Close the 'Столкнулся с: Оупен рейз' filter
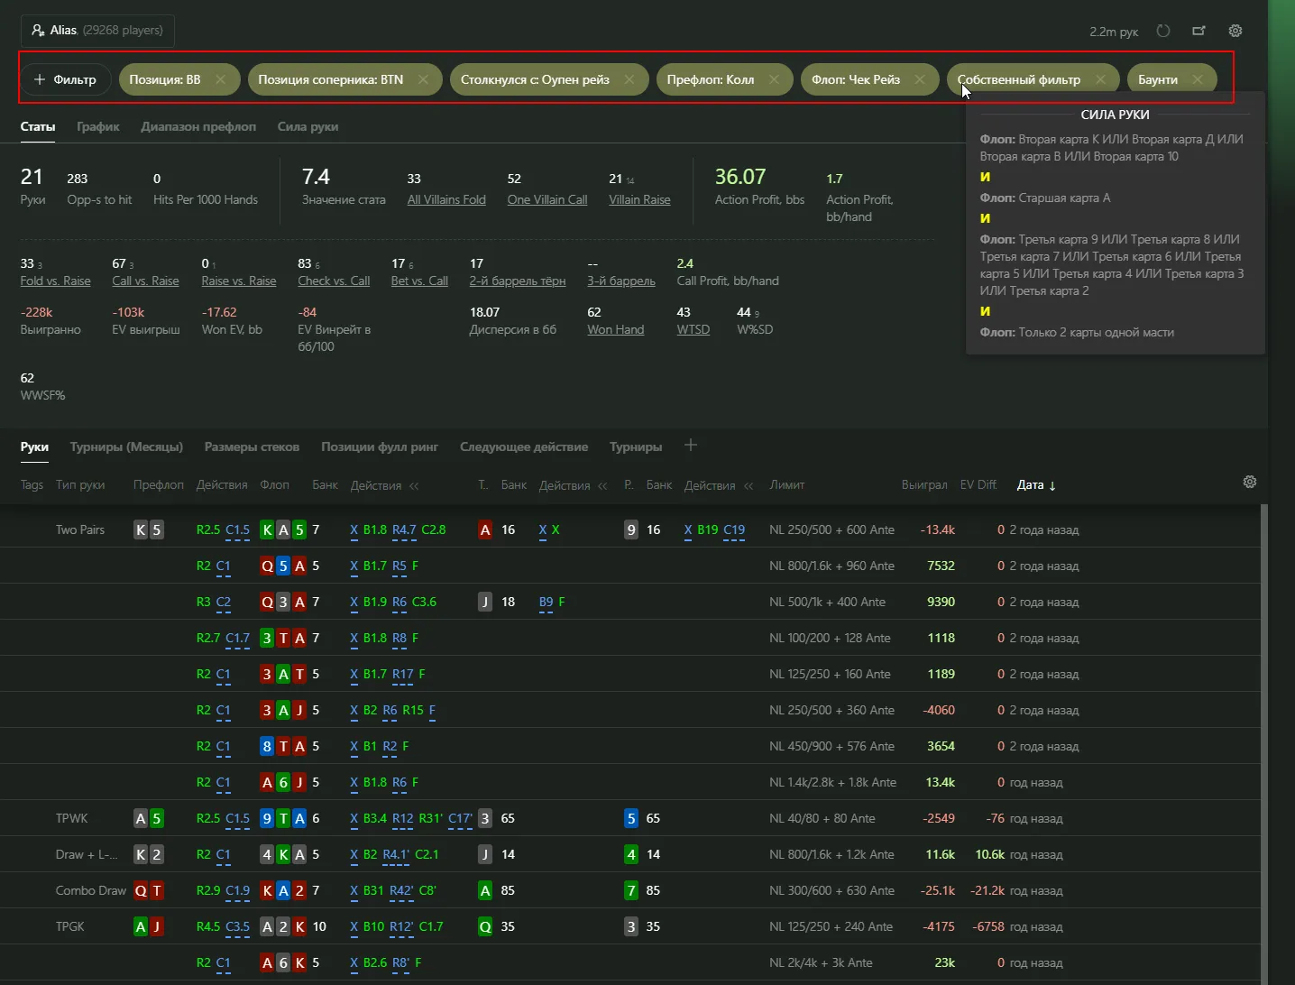Viewport: 1295px width, 985px height. [629, 79]
